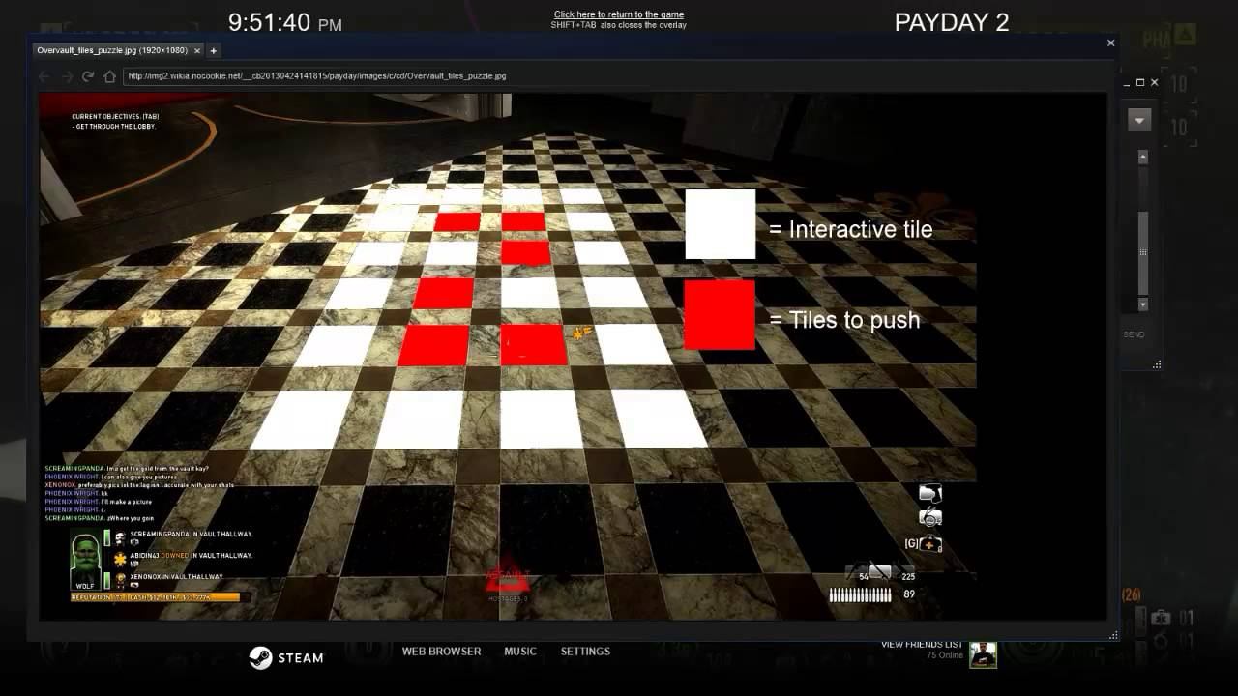Open the Music overlay menu
The height and width of the screenshot is (696, 1238).
pyautogui.click(x=520, y=652)
